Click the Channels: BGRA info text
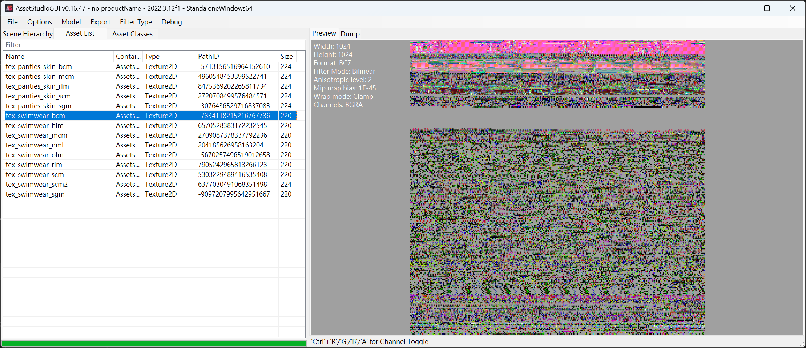 click(338, 105)
